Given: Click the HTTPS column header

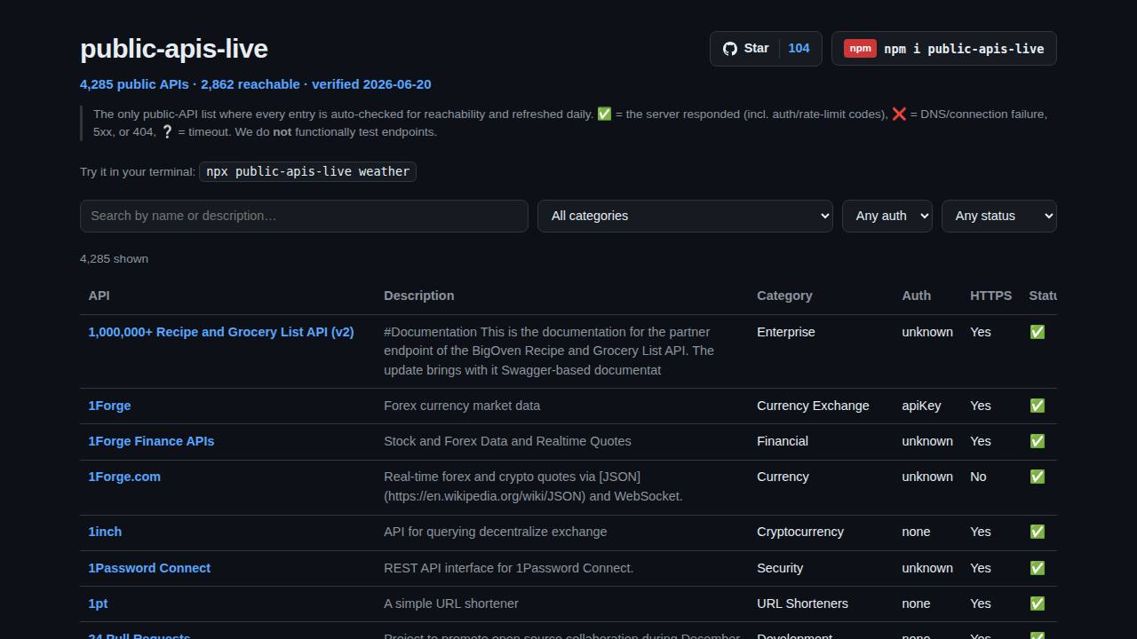Looking at the screenshot, I should coord(990,296).
